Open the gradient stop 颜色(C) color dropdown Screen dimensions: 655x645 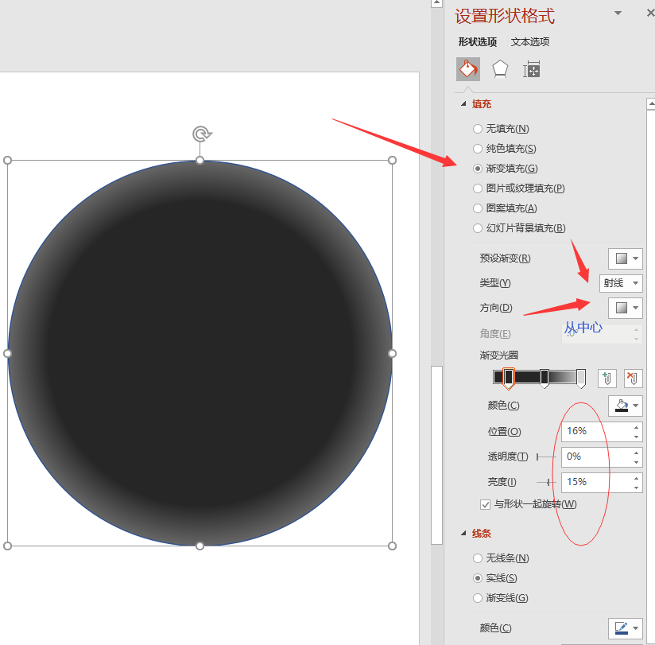coord(625,406)
